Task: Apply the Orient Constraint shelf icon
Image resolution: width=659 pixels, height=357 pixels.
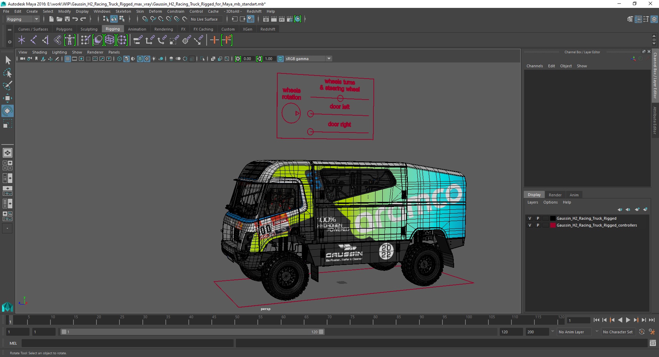Action: (x=162, y=40)
